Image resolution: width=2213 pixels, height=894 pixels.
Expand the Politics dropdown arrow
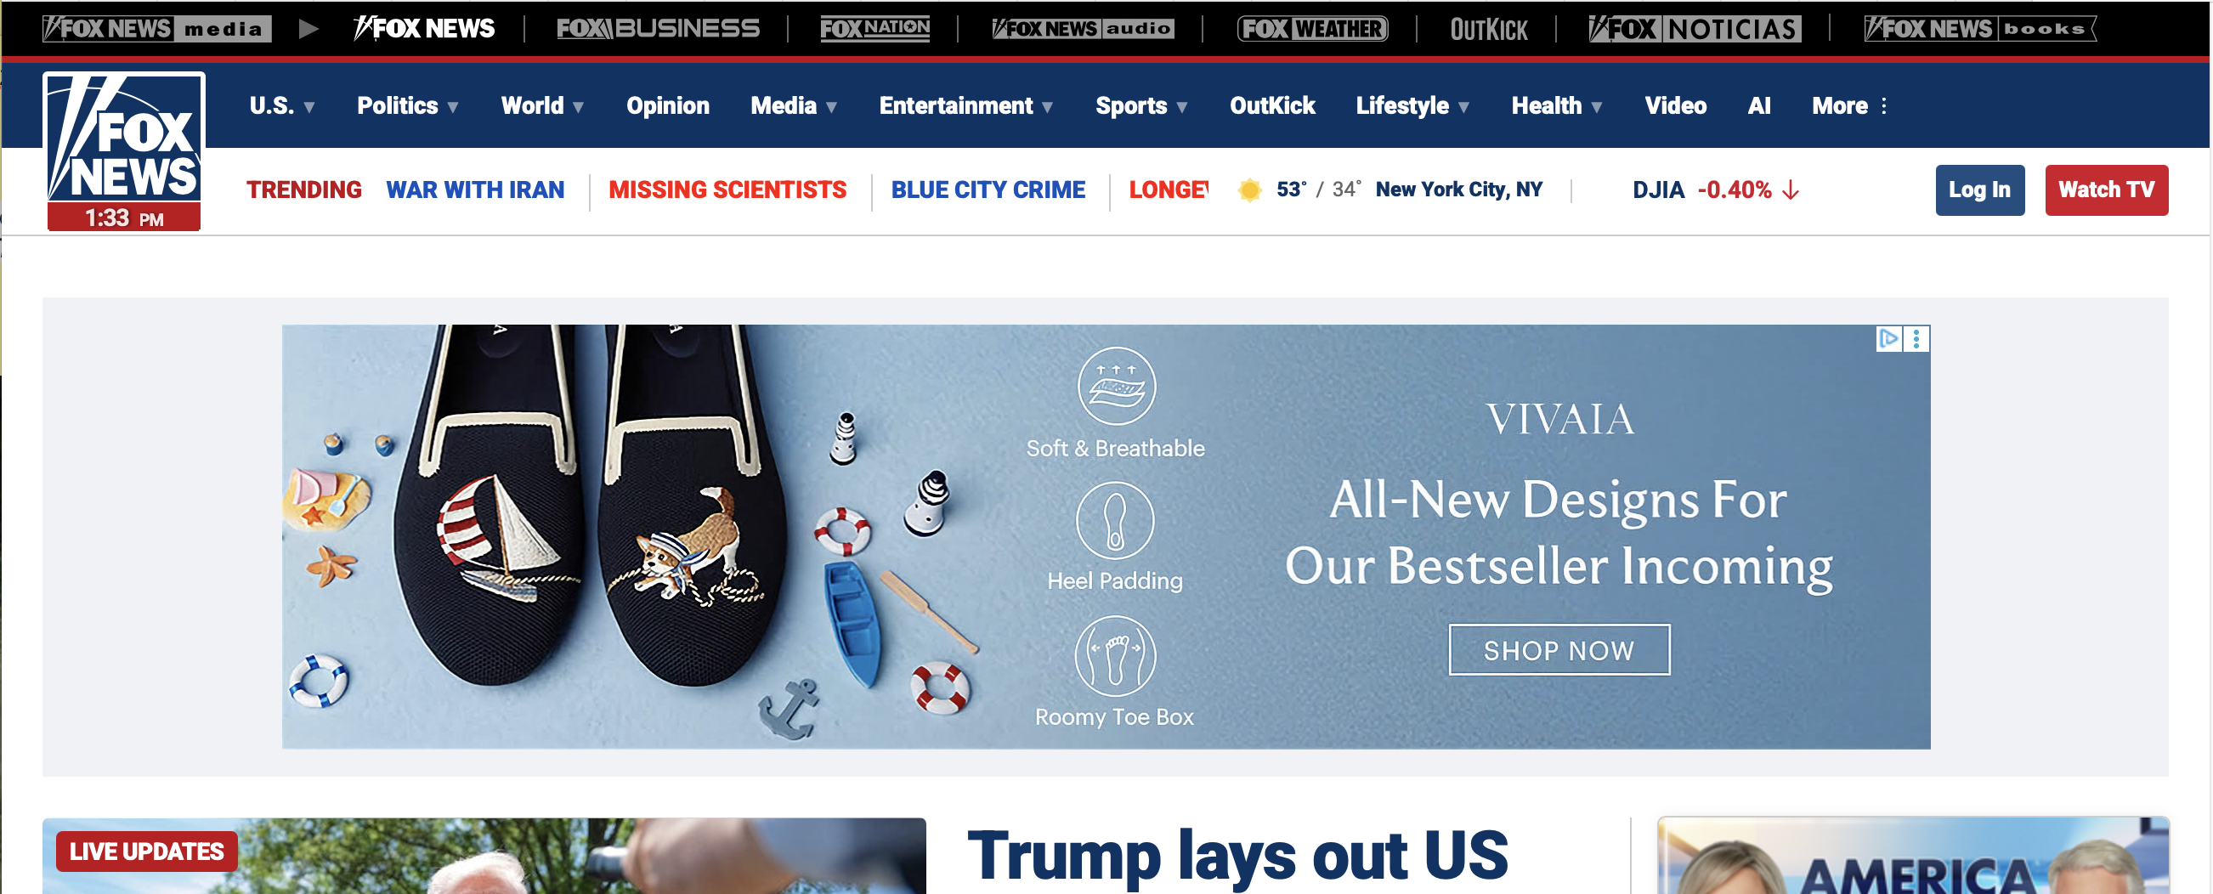(x=453, y=107)
